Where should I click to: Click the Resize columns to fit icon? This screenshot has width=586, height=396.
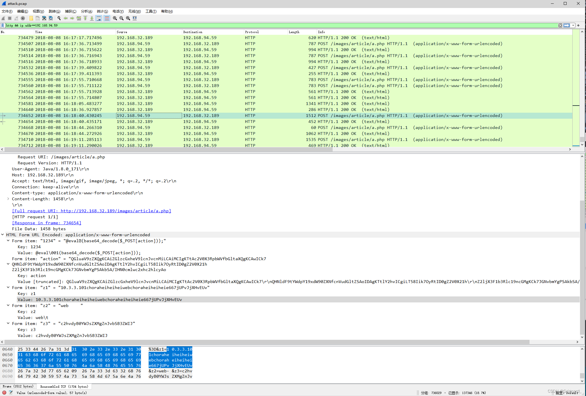coord(135,18)
